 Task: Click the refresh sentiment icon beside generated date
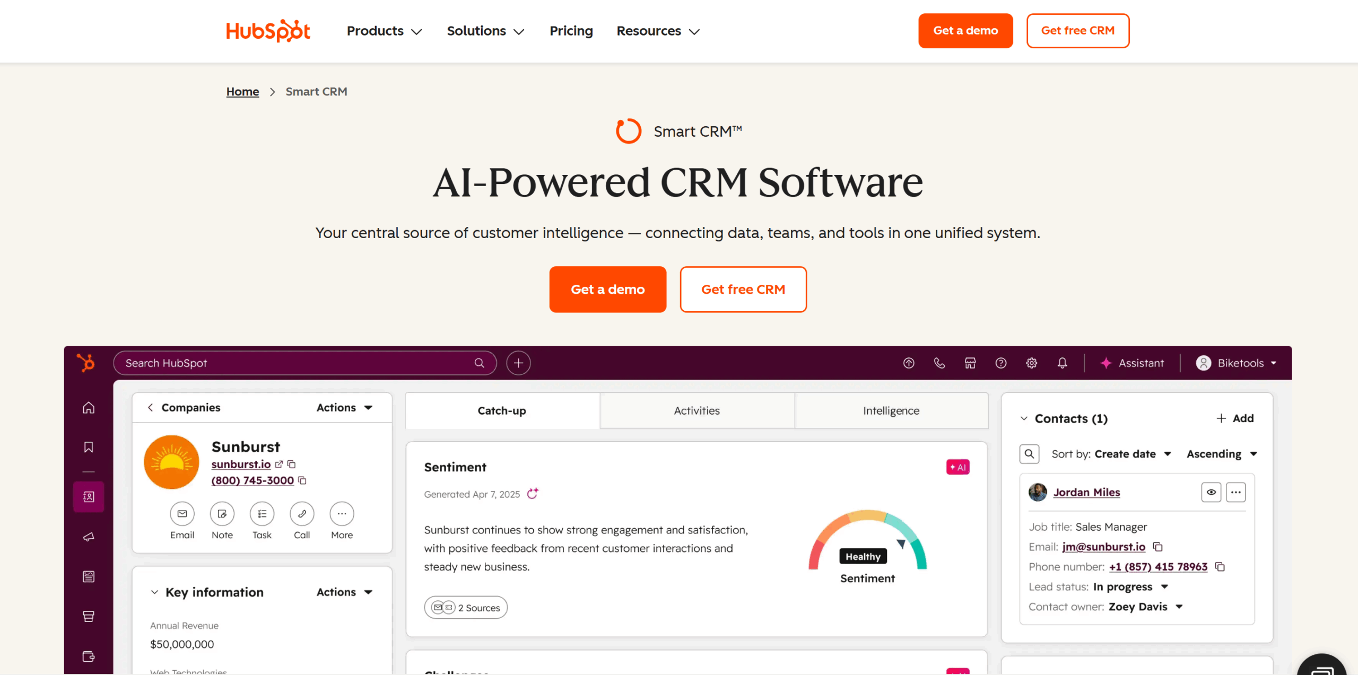coord(533,494)
